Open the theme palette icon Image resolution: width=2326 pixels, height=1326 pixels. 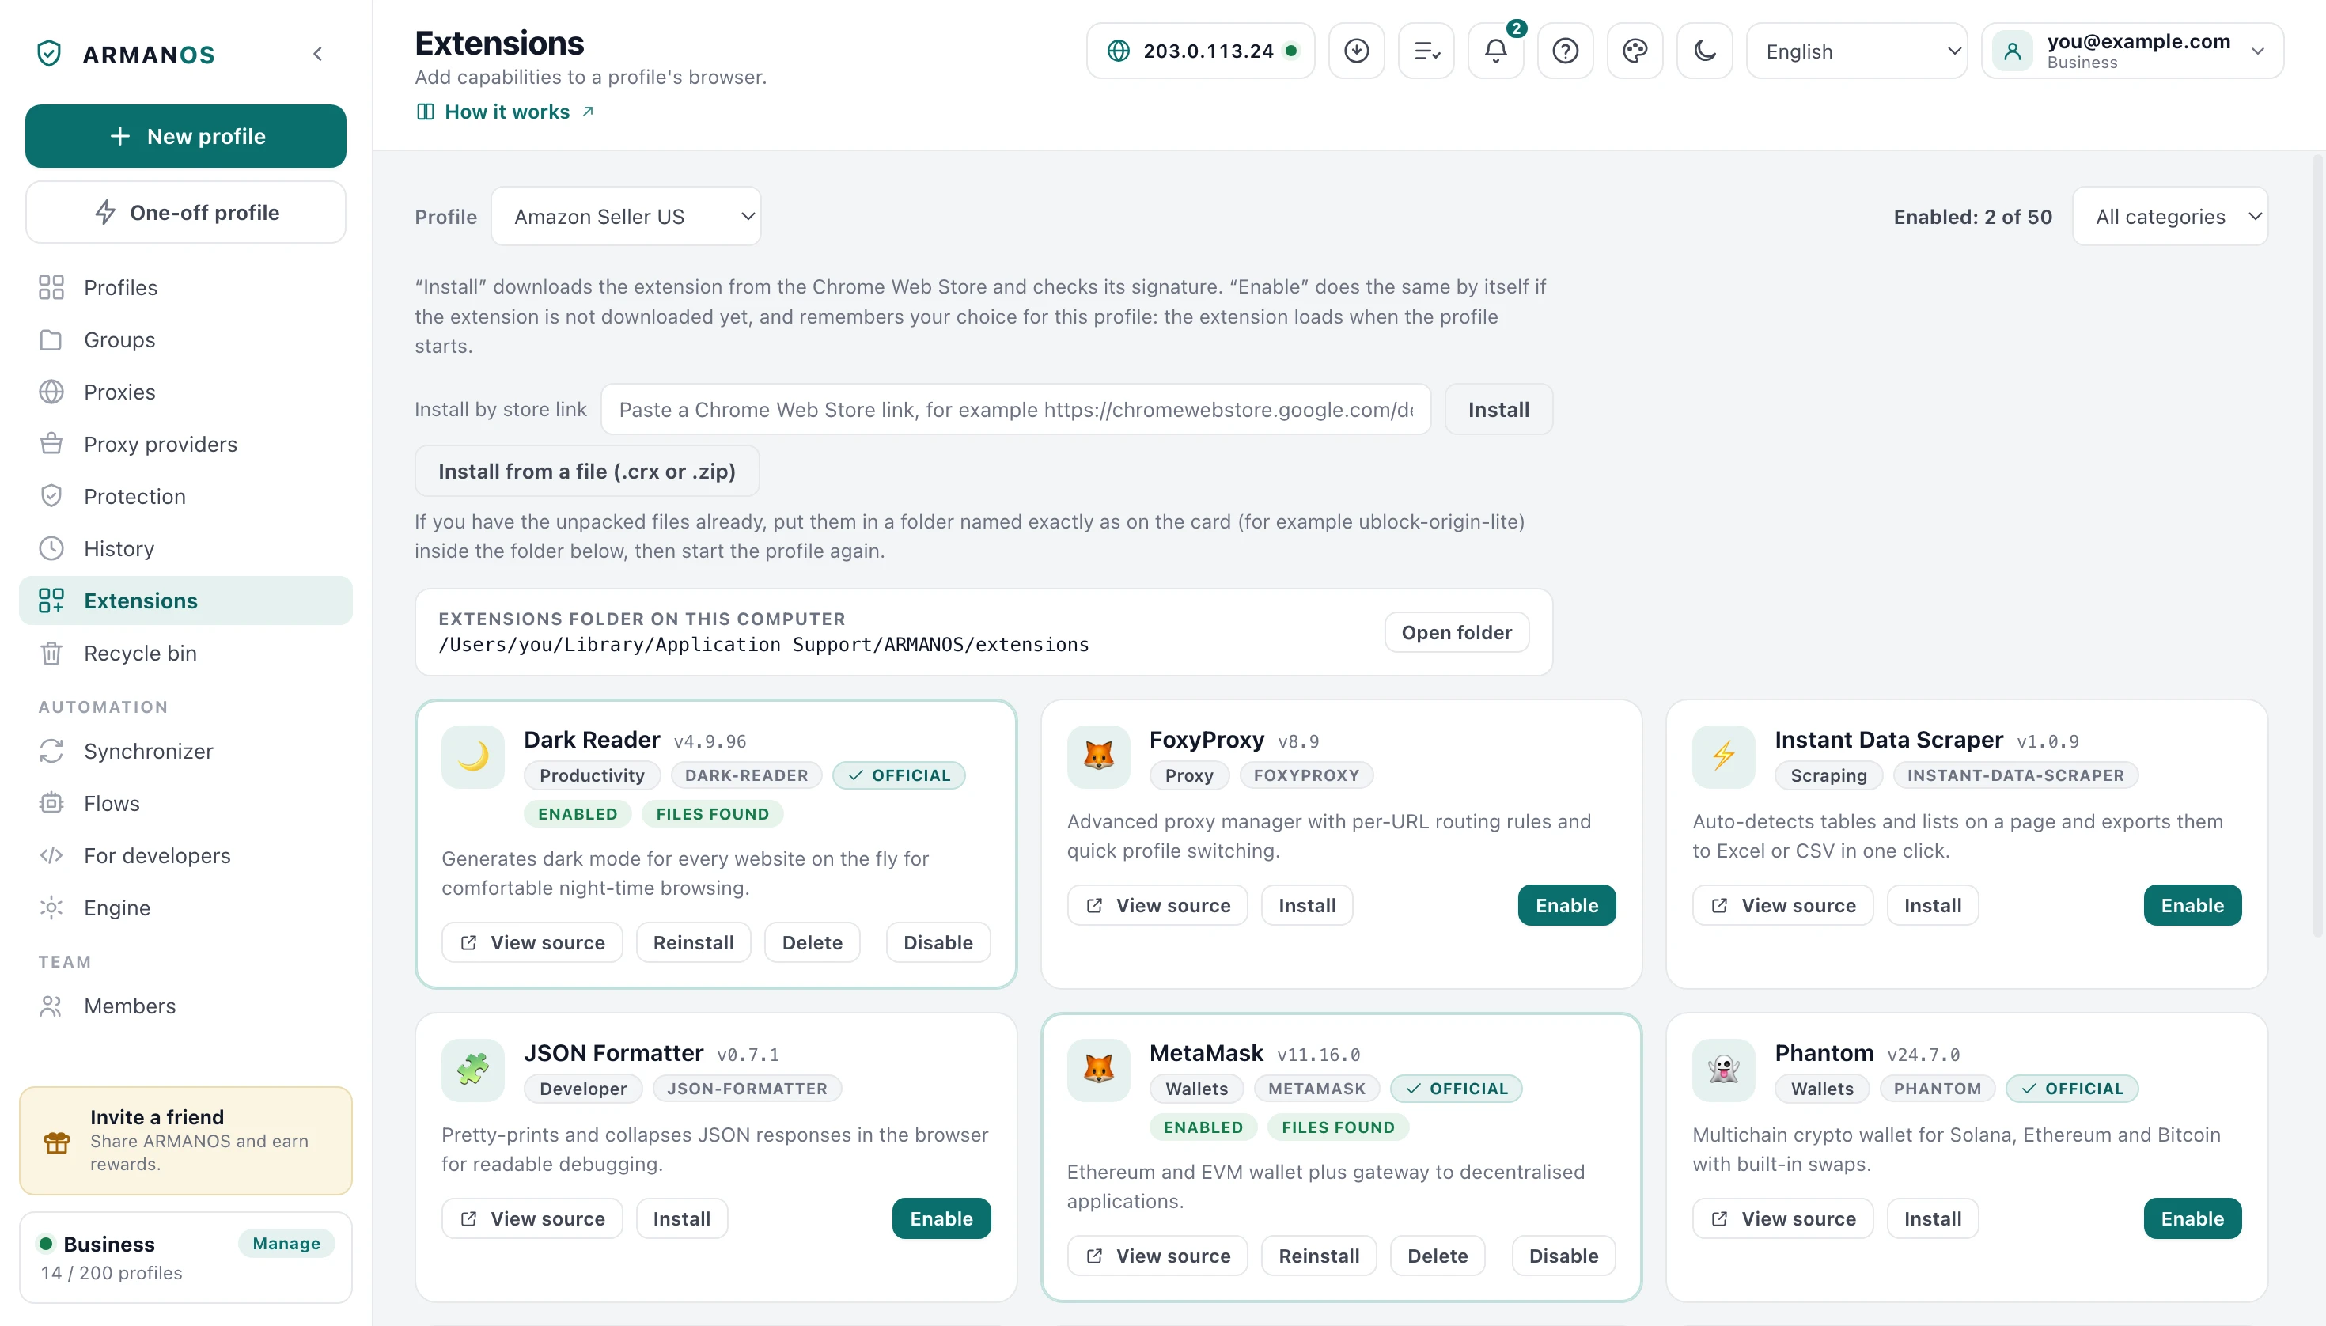pyautogui.click(x=1635, y=51)
